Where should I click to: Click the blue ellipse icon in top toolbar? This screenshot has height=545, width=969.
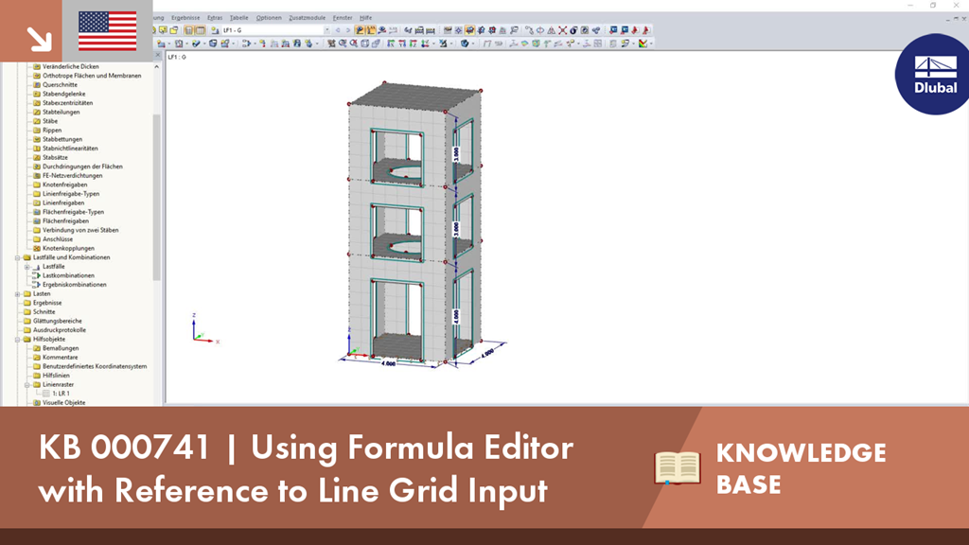tap(540, 29)
